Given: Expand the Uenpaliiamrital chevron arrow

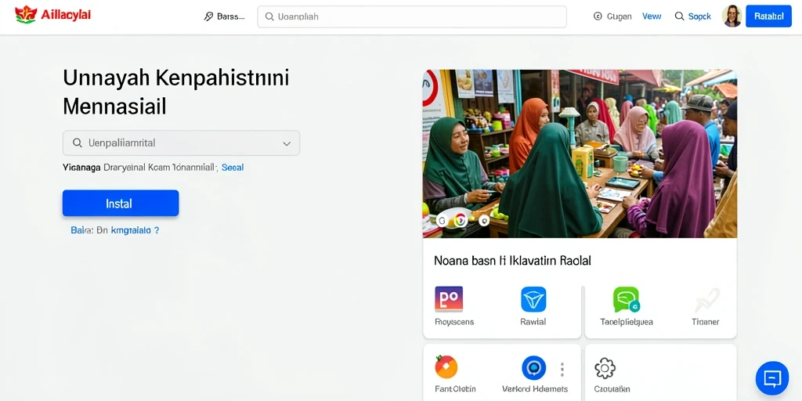Looking at the screenshot, I should pos(287,143).
